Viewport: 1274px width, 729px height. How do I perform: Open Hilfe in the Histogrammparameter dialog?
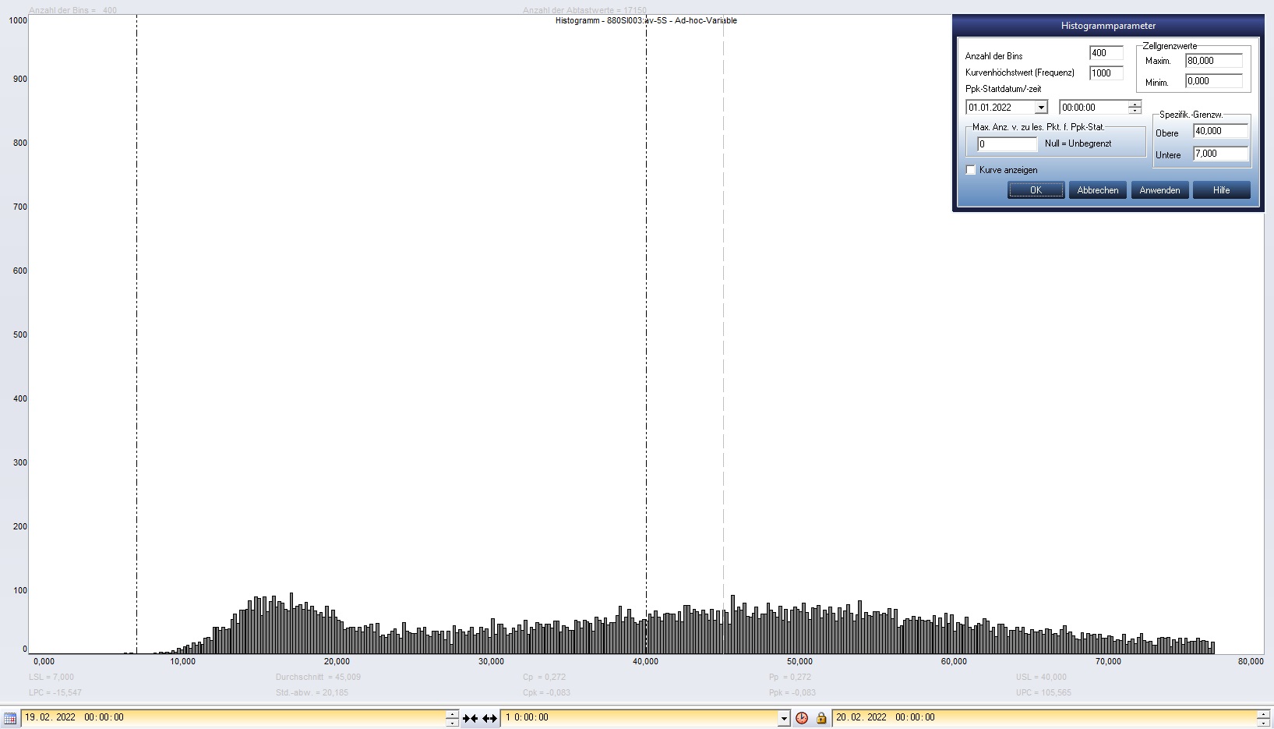point(1221,190)
